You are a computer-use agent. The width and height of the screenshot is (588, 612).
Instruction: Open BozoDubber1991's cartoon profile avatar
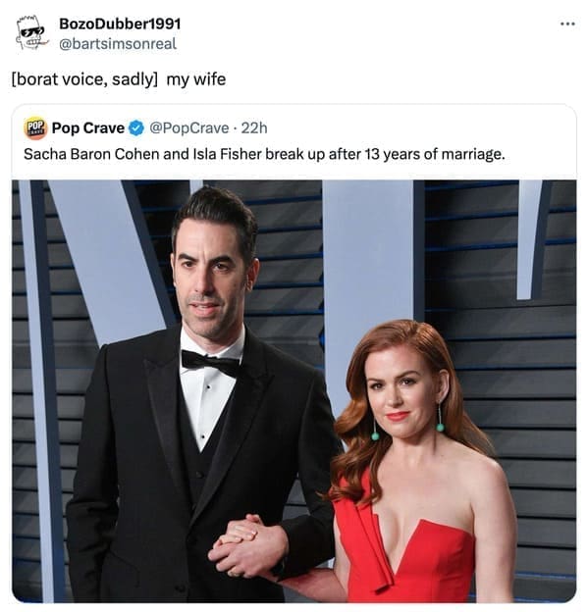pos(32,32)
